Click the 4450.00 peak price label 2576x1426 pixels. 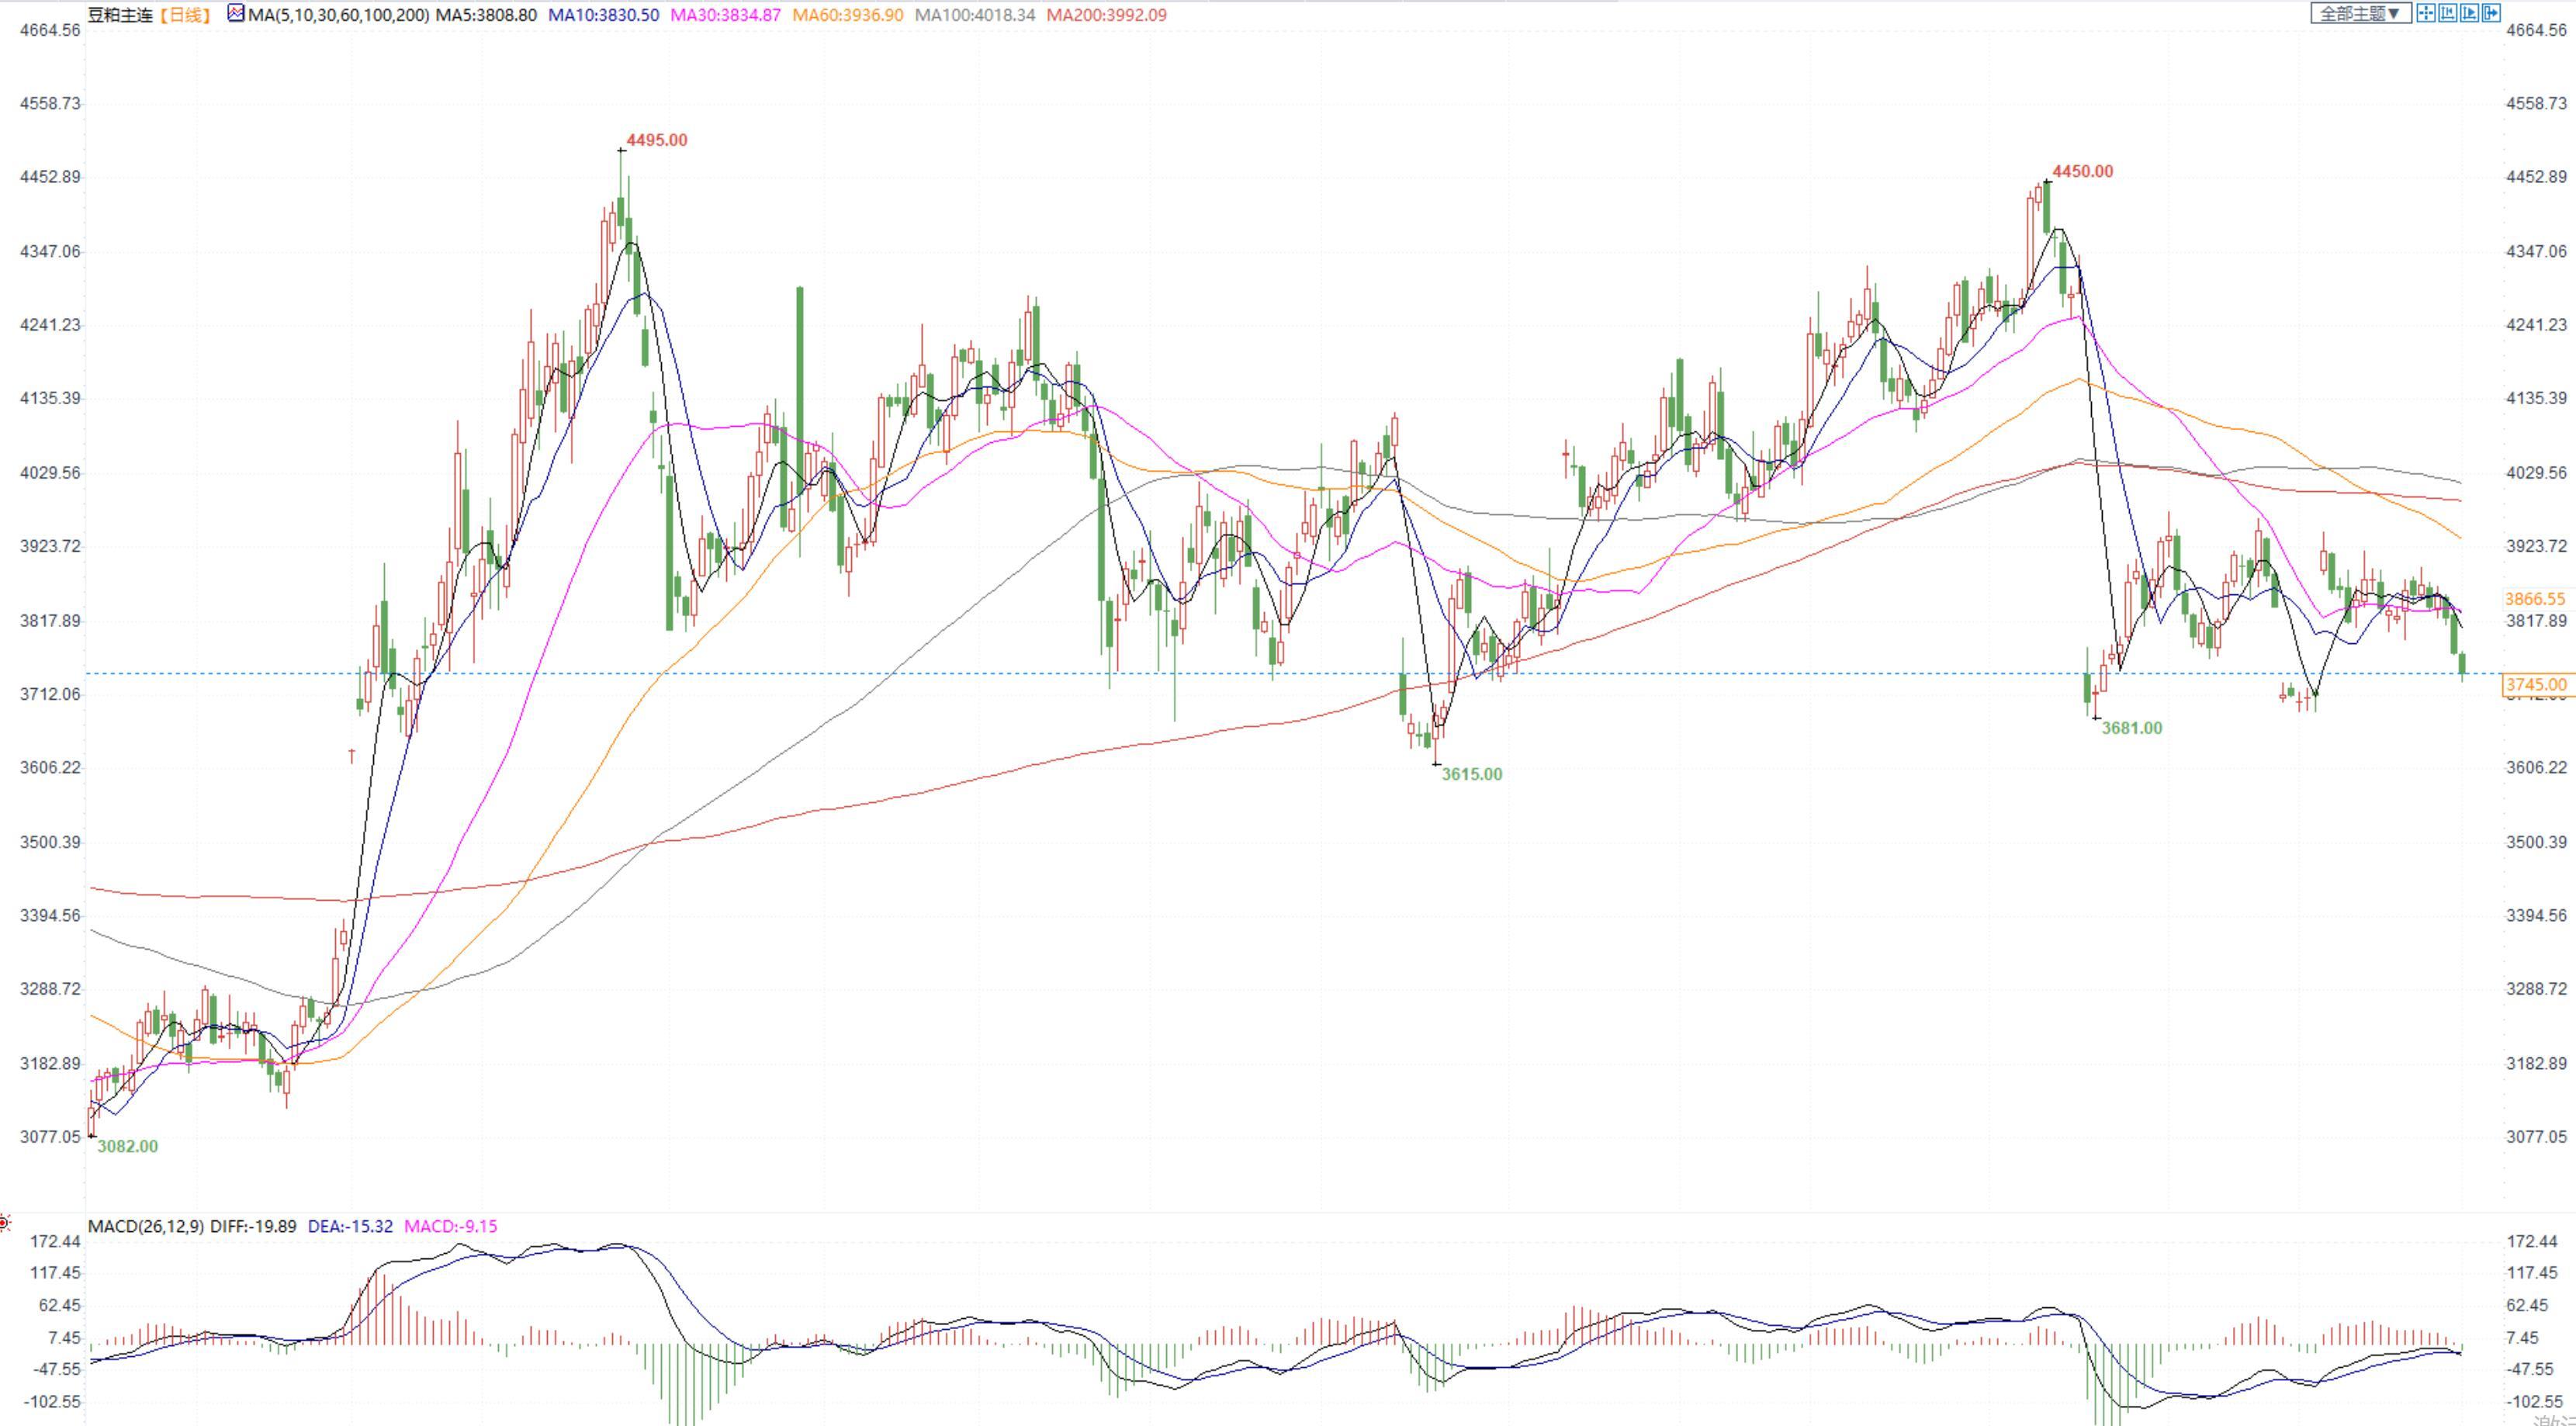(2083, 171)
